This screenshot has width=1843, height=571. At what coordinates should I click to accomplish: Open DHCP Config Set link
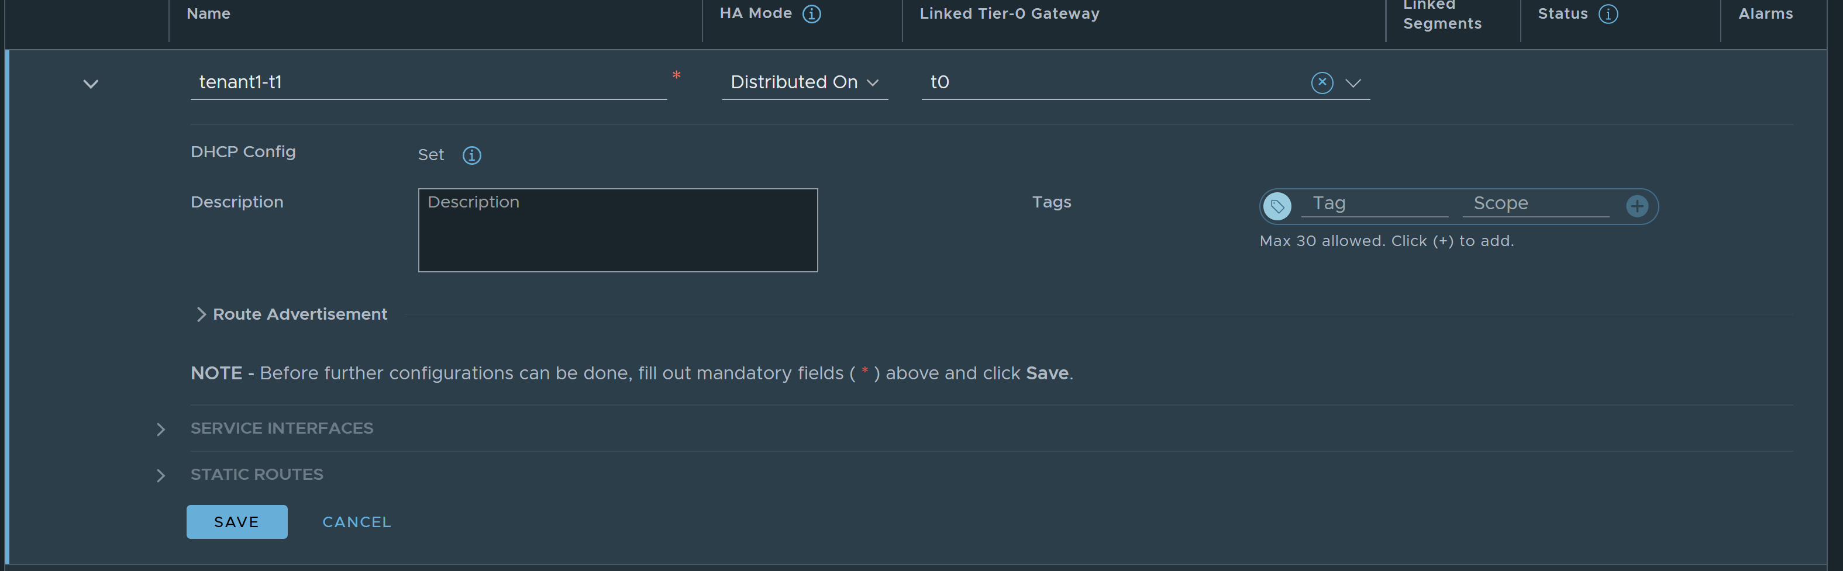click(430, 155)
